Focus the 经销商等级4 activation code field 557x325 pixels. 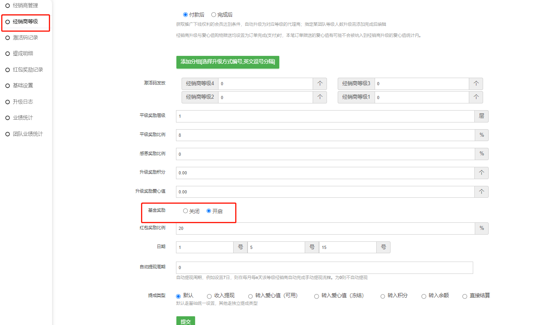pos(265,84)
